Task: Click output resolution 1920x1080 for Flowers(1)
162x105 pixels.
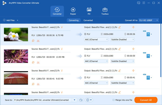Action: pyautogui.click(x=107, y=34)
